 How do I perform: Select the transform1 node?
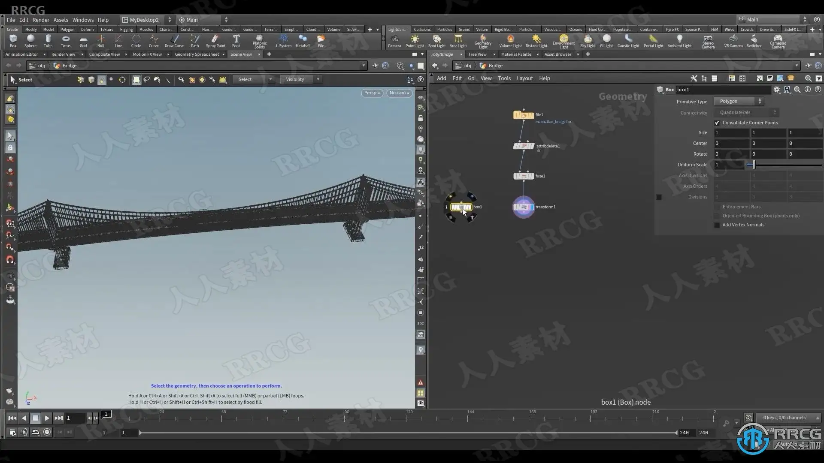pos(524,207)
